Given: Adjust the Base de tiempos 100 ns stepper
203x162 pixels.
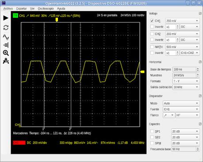Looking at the screenshot, I should point(198,69).
